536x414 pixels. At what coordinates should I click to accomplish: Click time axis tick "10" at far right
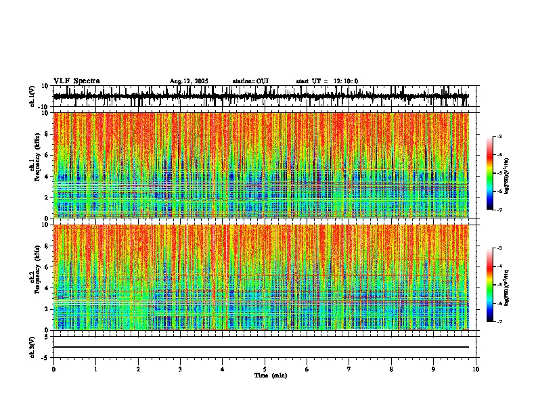(x=476, y=369)
